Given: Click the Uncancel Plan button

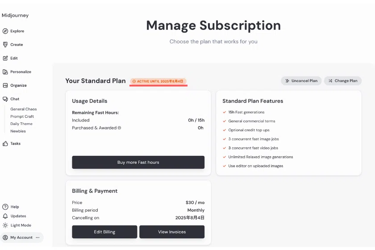Looking at the screenshot, I should (301, 81).
